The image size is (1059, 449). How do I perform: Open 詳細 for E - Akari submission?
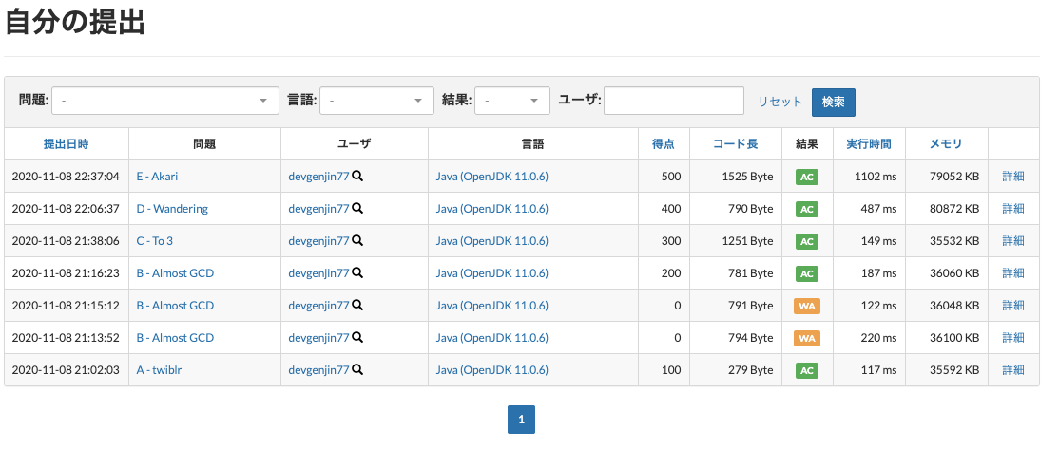1013,177
